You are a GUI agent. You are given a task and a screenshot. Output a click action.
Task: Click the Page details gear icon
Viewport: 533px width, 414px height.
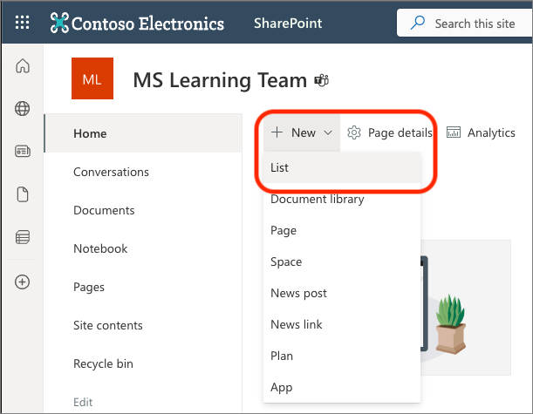pyautogui.click(x=354, y=132)
